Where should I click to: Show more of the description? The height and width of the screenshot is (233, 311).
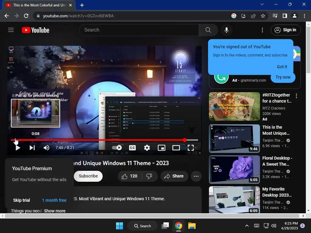tap(55, 211)
